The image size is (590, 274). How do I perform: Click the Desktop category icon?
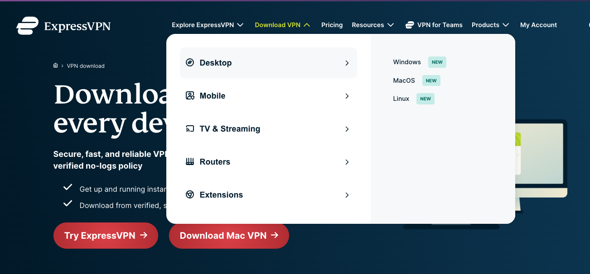[x=190, y=63]
